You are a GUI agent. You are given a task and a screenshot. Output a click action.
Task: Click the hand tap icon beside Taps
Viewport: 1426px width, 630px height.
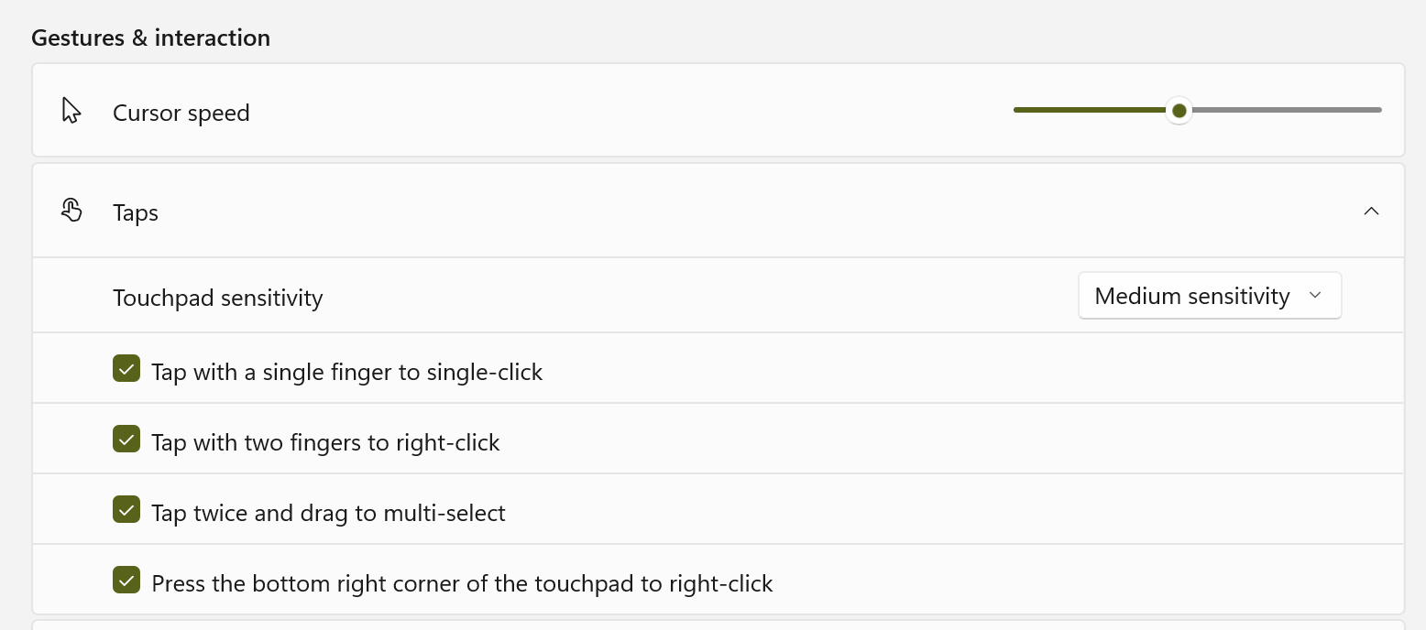(71, 211)
